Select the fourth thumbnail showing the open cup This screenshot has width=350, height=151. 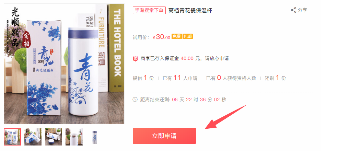tap(74, 137)
